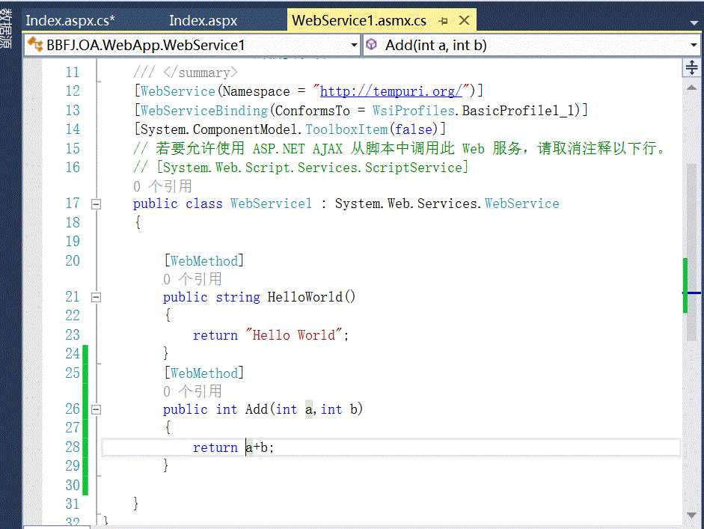
Task: Click the ScriptService commented line
Action: (301, 168)
